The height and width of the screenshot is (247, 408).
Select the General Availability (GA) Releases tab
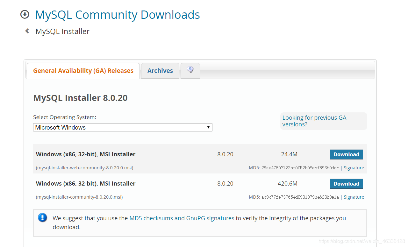coord(83,71)
